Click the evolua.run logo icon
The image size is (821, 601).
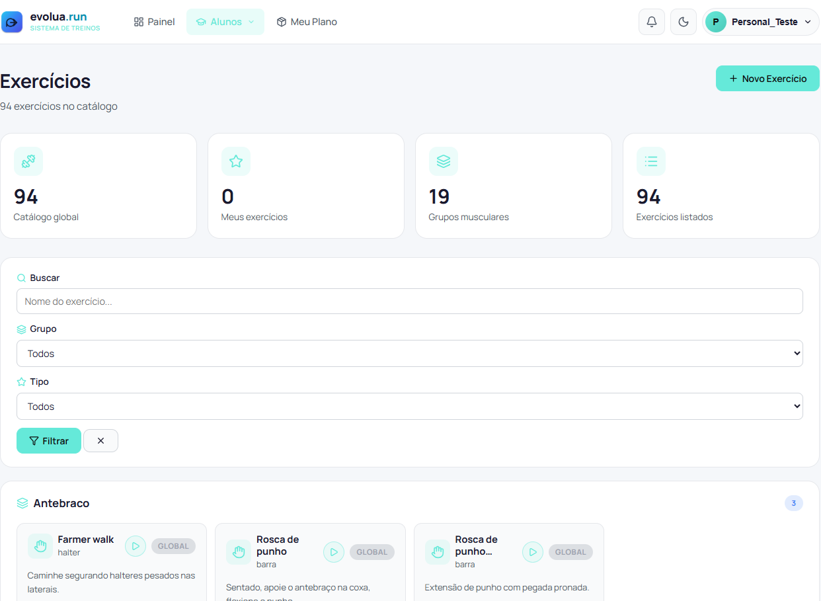click(x=12, y=22)
